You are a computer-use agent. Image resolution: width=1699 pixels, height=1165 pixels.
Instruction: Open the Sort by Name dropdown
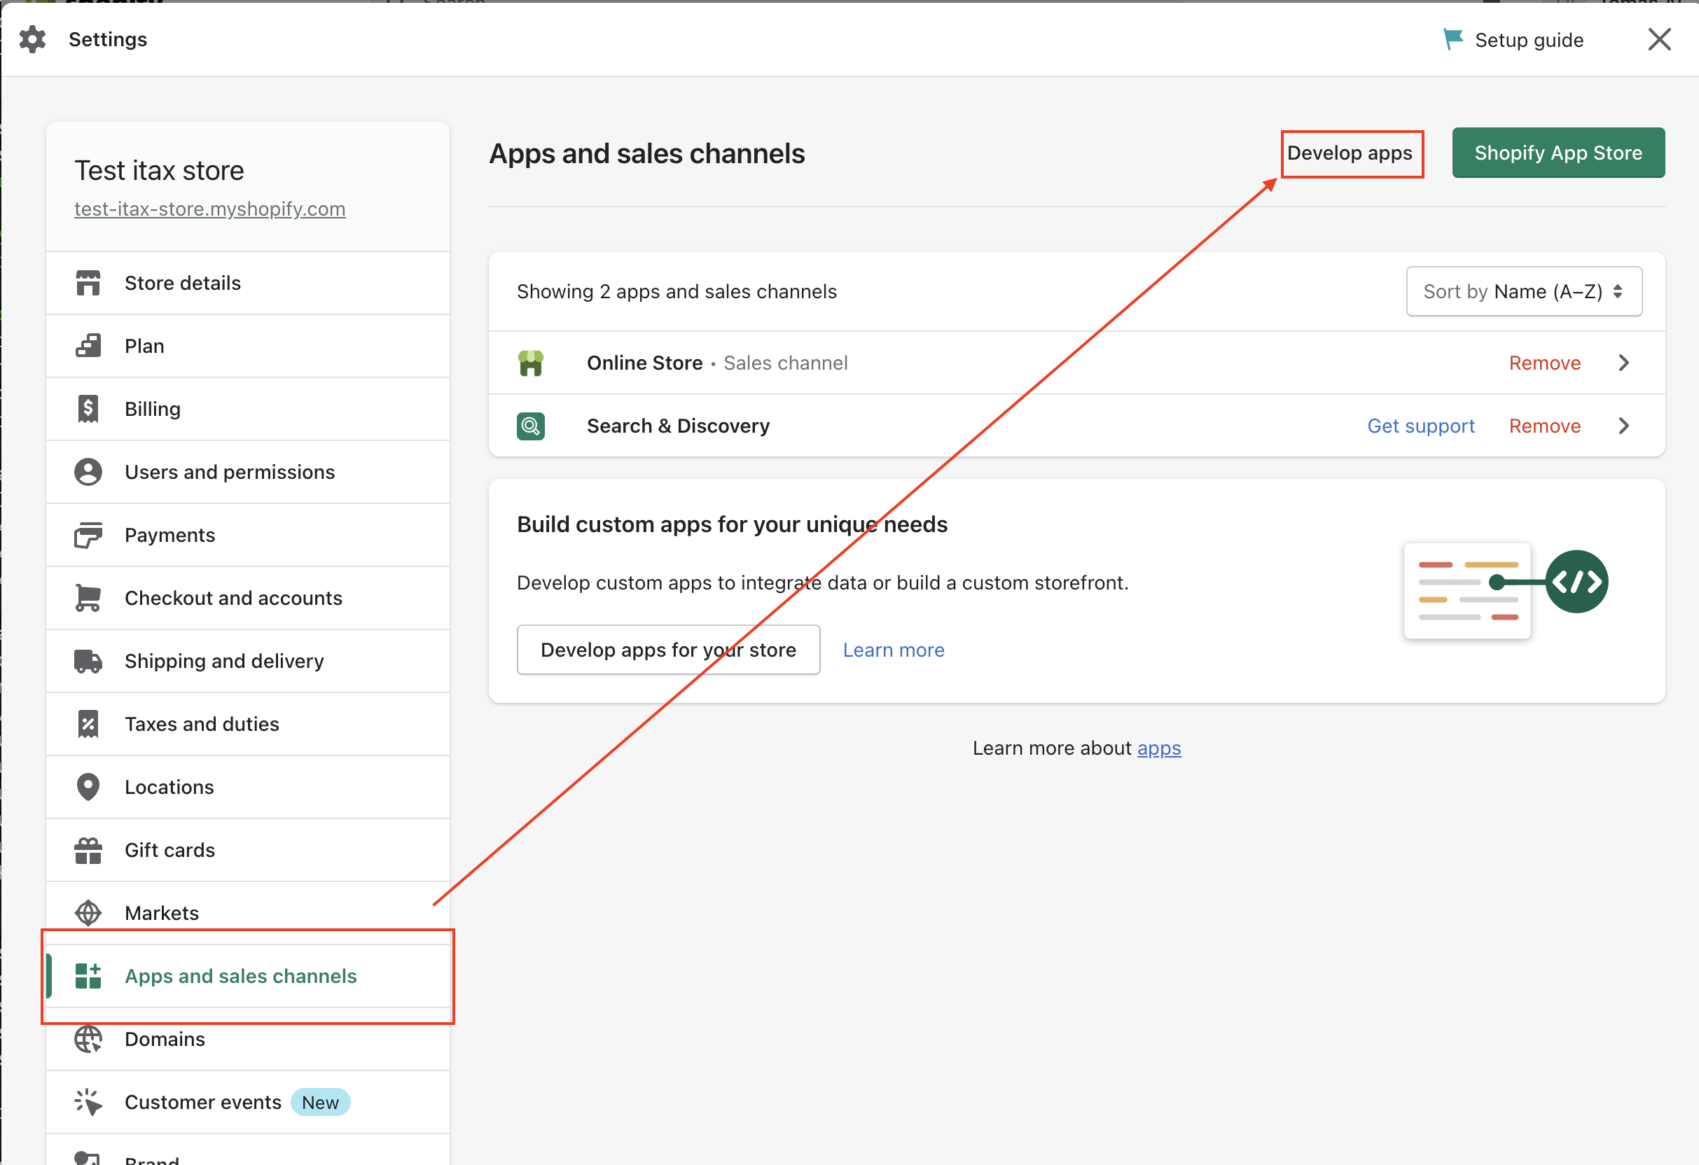point(1523,292)
